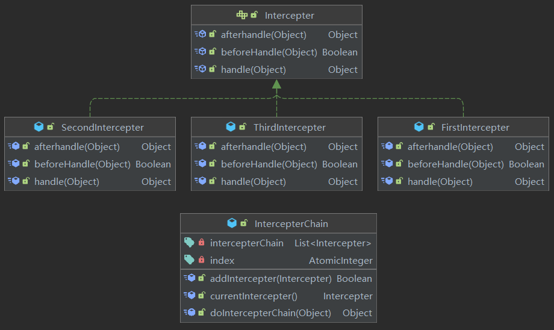Click the method icon of FirstIntercepter afterhandle
Viewport: 554px width, 330px height.
[387, 146]
